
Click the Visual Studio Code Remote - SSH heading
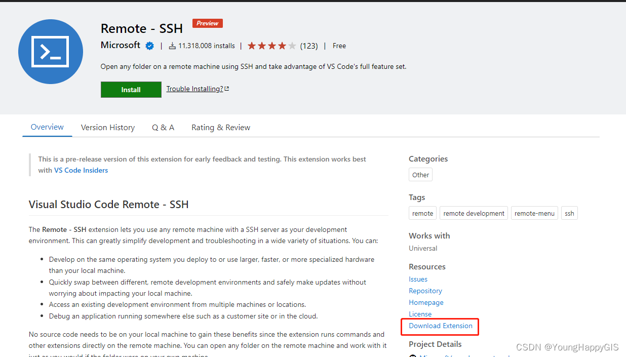109,205
